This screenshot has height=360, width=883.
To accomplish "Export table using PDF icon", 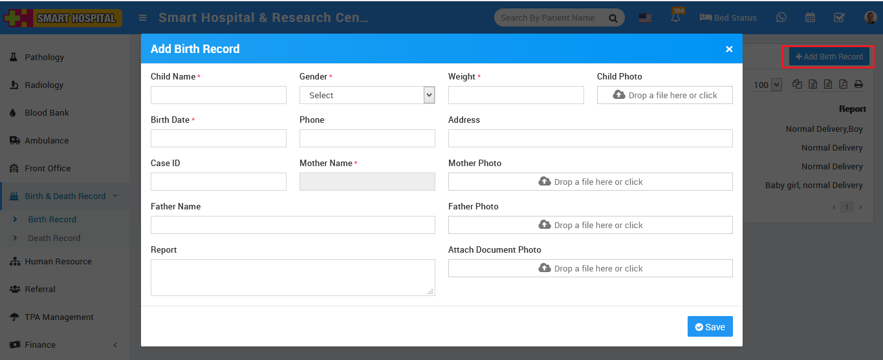I will pos(843,84).
